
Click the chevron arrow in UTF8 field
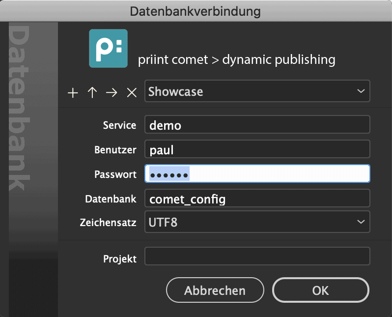click(361, 222)
